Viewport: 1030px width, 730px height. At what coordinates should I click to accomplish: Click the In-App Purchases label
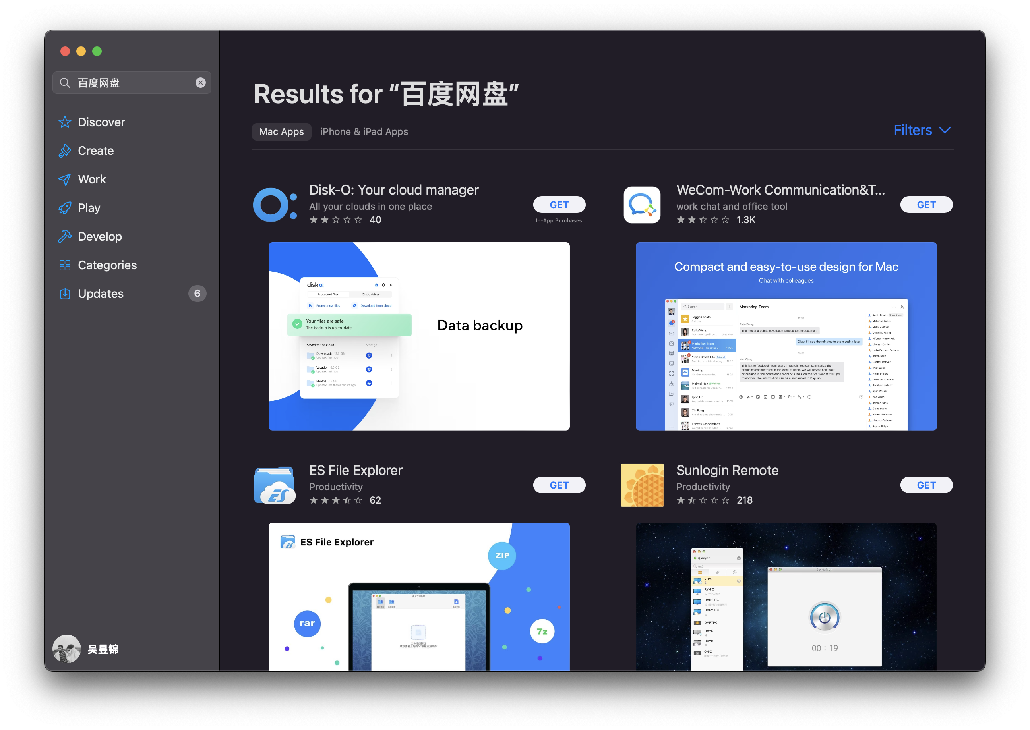pyautogui.click(x=559, y=221)
